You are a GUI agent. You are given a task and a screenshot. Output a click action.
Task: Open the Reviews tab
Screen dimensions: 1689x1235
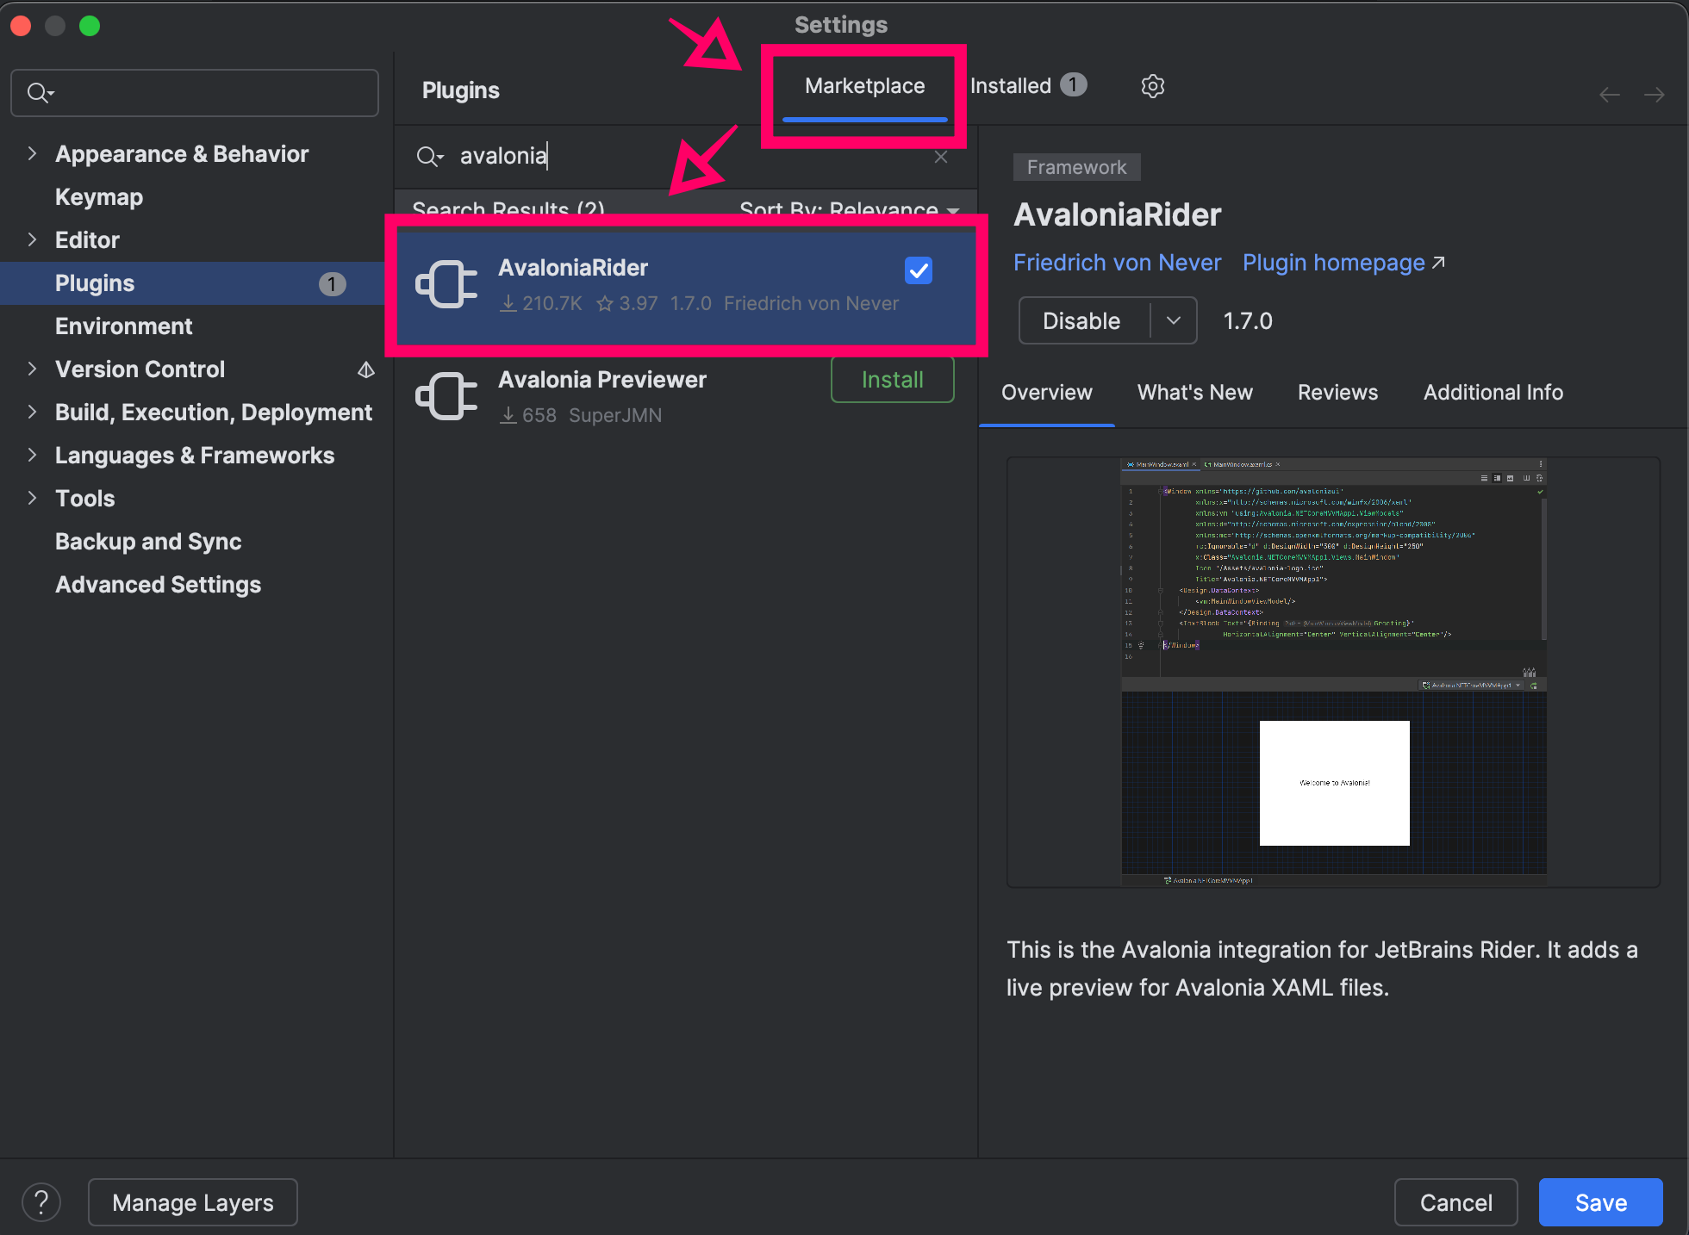coord(1337,393)
